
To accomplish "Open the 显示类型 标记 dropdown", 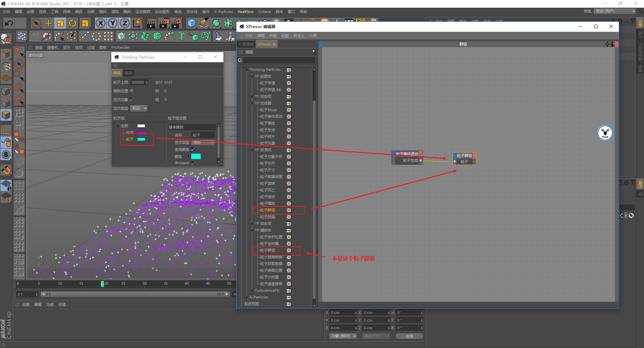I will pos(139,108).
